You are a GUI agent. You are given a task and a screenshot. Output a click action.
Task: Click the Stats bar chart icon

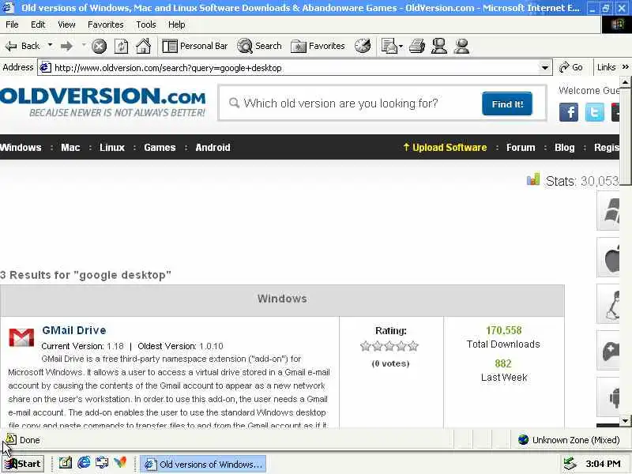[533, 179]
